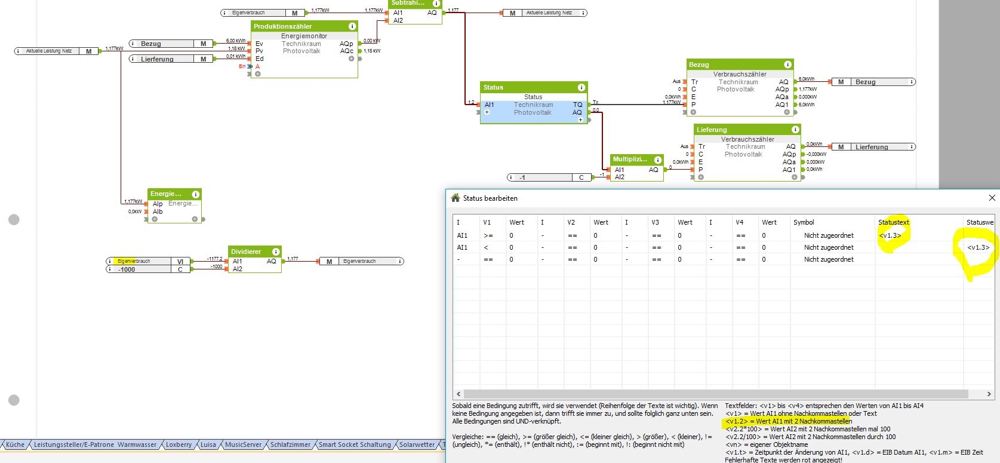Screen dimensions: 1000x463
Task: Click right arrow of table horizontal scrollbar
Action: 989,394
